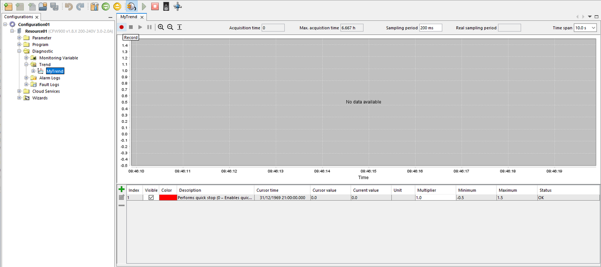Stop the trend with the stop square
This screenshot has width=601, height=267.
tap(131, 27)
